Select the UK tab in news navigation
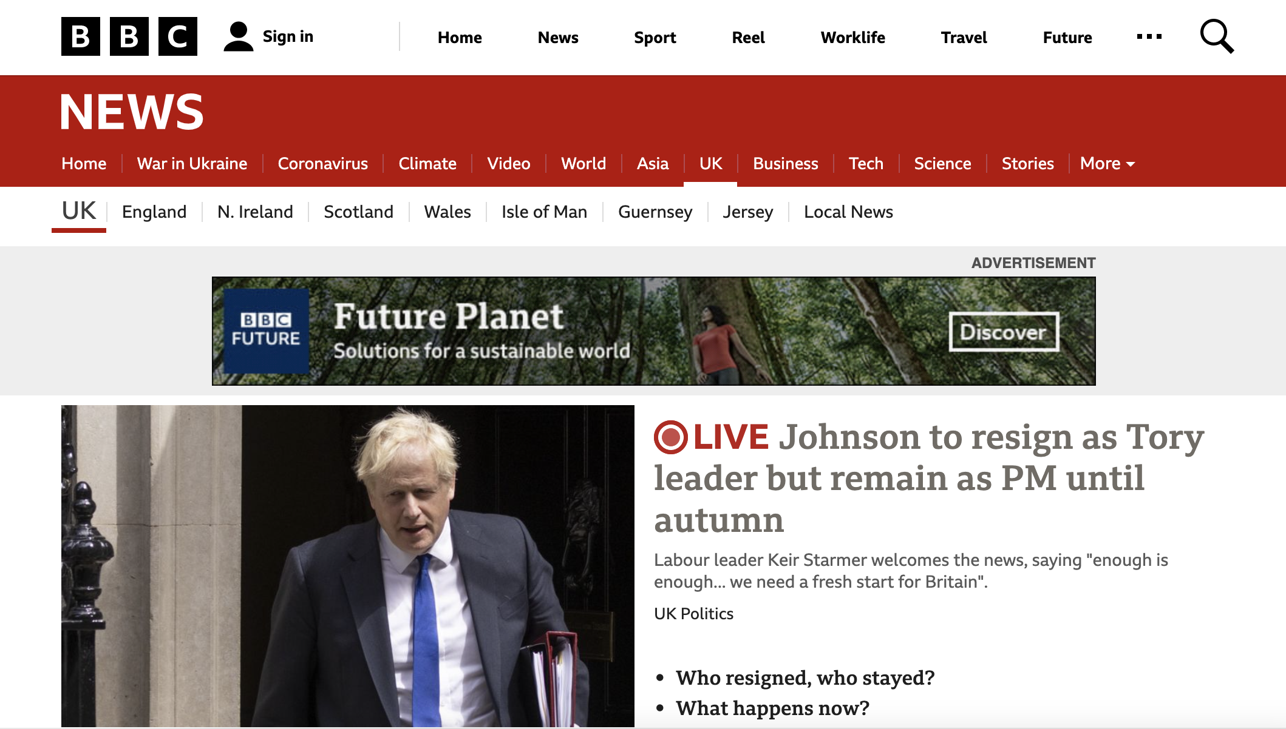The image size is (1286, 729). coord(710,164)
